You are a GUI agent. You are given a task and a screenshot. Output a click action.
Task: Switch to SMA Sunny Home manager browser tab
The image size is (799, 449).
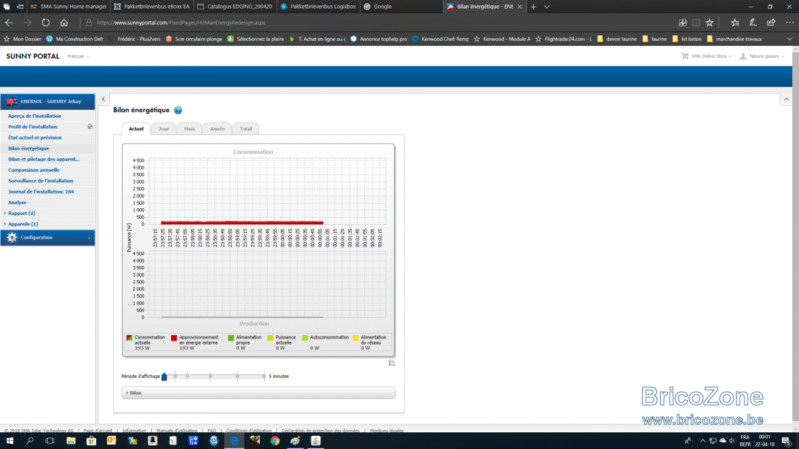click(68, 7)
